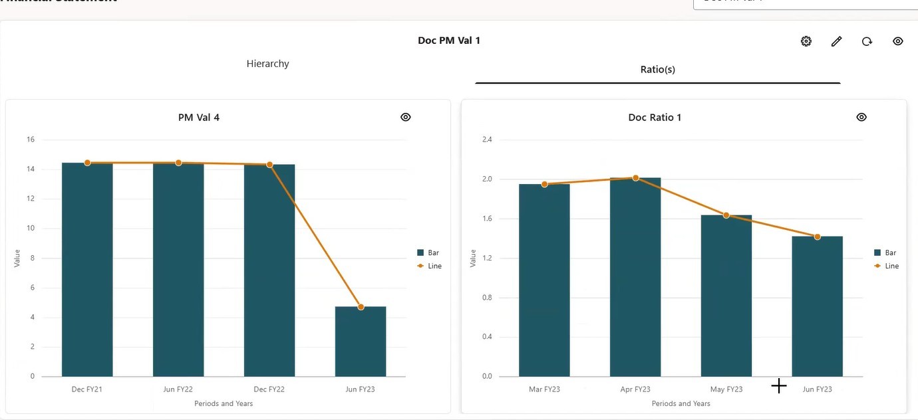Toggle Bar legend in PM Val 4 chart
Viewport: 918px width, 420px height.
(x=428, y=253)
